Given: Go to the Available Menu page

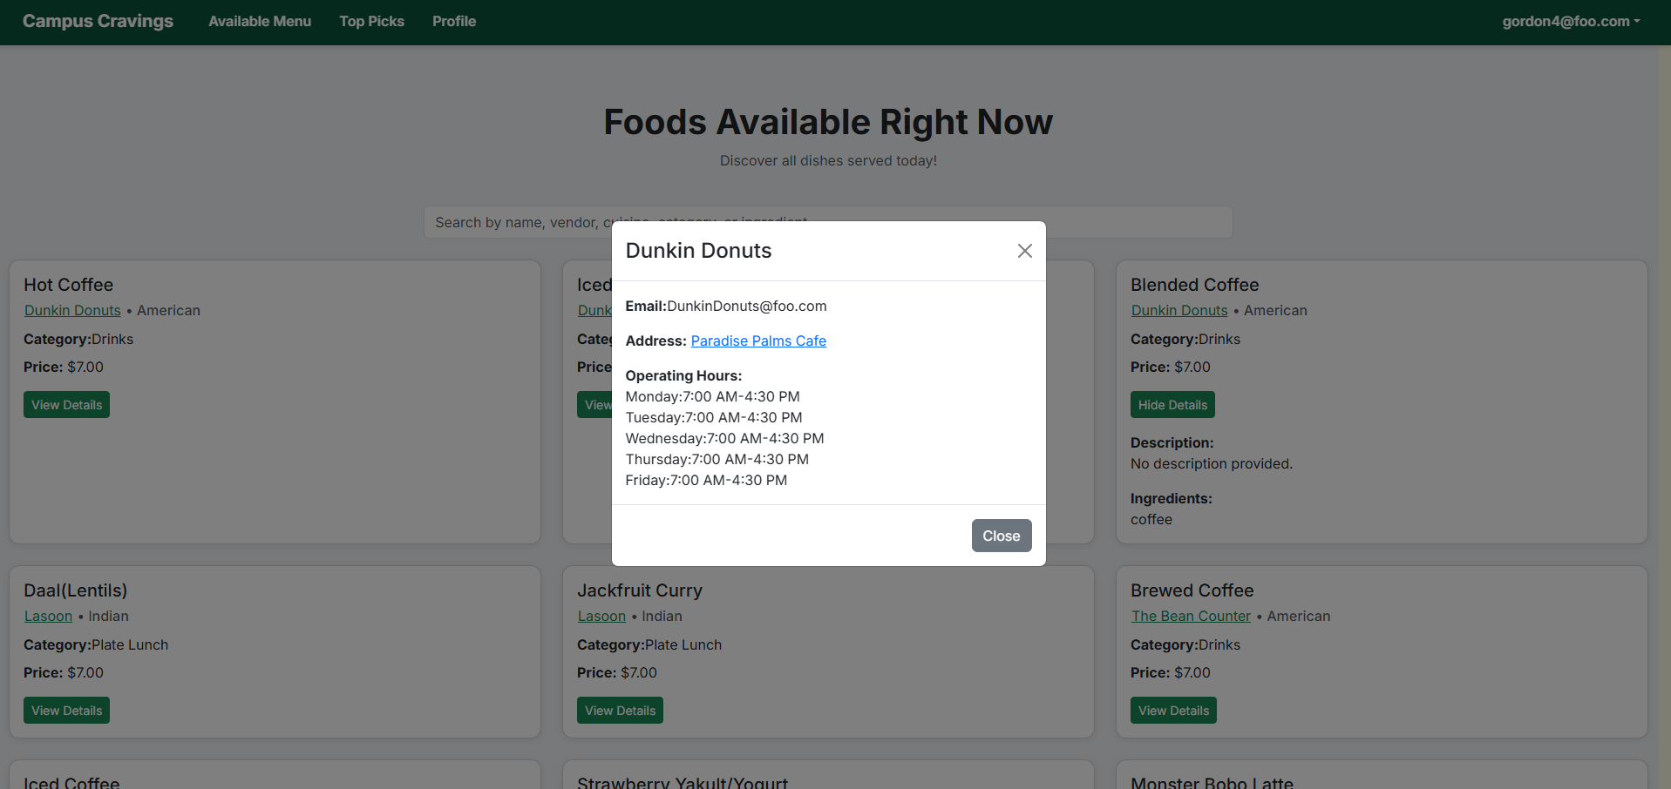Looking at the screenshot, I should [260, 21].
